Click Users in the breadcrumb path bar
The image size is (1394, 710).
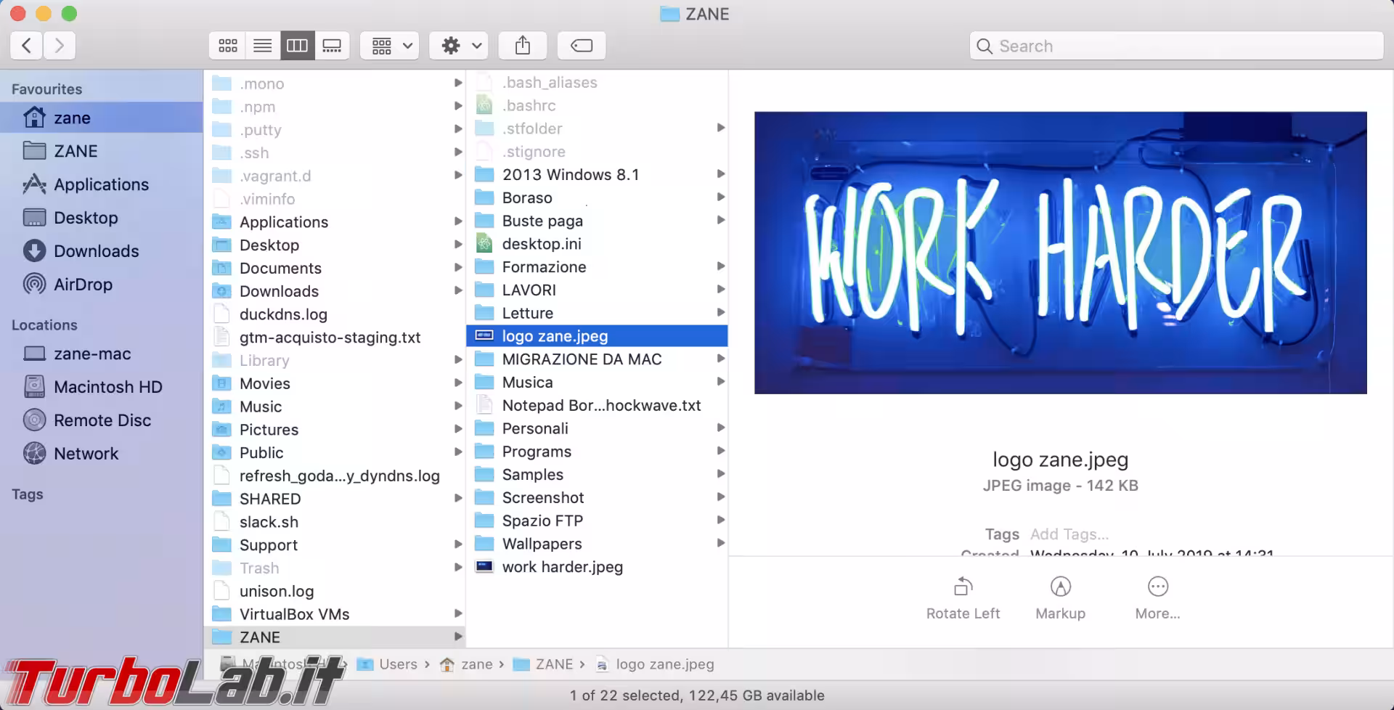(x=398, y=664)
